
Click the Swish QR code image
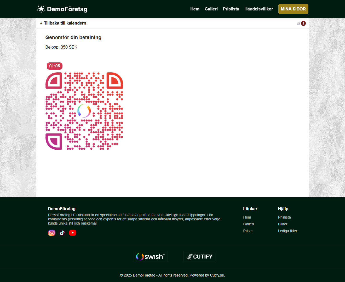point(84,111)
